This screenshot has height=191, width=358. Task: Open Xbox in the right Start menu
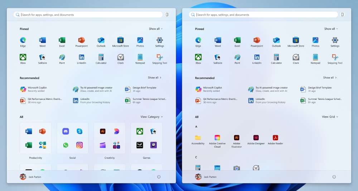(198, 59)
